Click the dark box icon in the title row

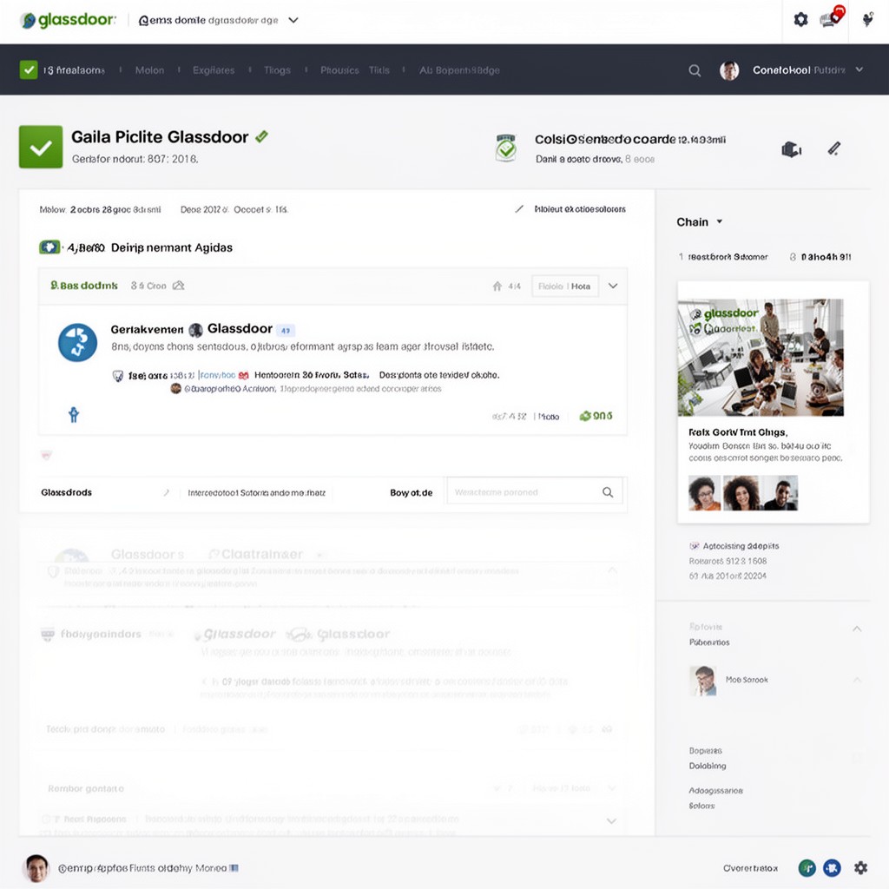[792, 149]
